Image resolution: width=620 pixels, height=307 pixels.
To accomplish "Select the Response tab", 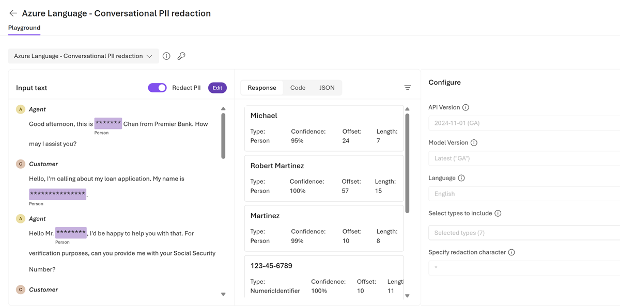I will (x=262, y=88).
